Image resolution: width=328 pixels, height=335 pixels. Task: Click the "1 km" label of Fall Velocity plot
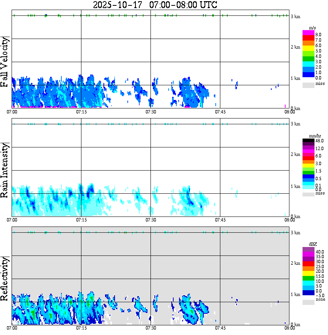[x=296, y=78]
